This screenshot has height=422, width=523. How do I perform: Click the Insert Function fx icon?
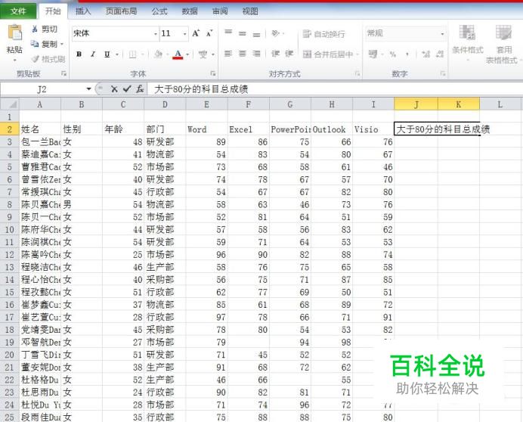pyautogui.click(x=140, y=89)
